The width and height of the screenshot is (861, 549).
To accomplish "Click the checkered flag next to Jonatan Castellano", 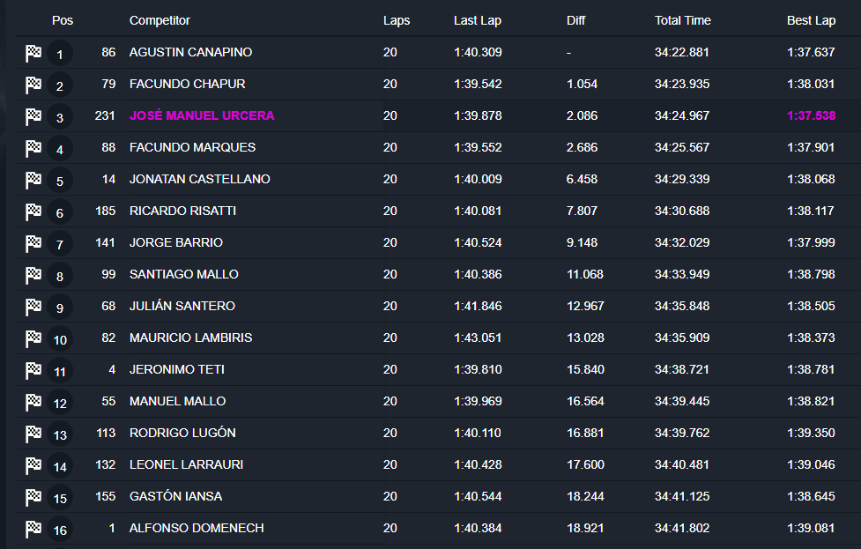I will 33,180.
